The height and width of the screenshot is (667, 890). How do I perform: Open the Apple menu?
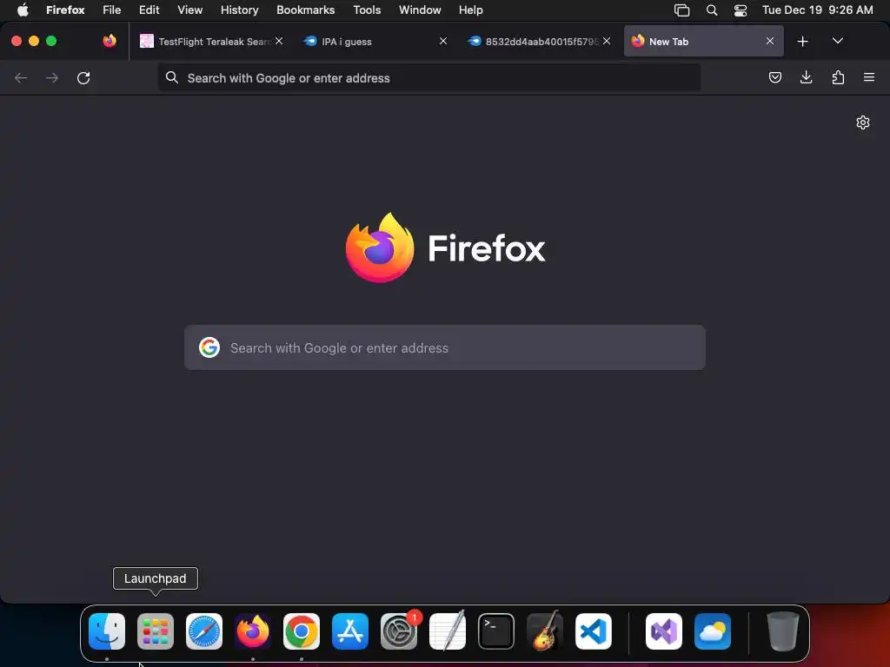click(x=23, y=10)
